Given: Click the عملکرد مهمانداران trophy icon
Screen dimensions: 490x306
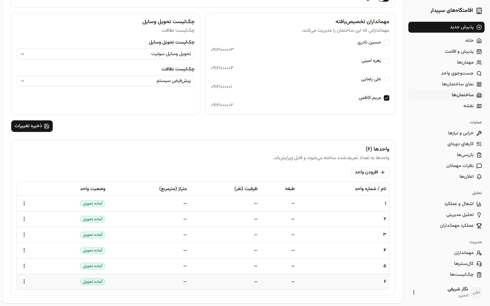Looking at the screenshot, I should [x=479, y=226].
